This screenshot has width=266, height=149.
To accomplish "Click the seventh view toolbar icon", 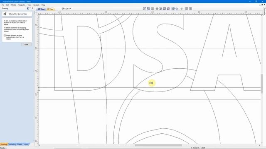I will [x=168, y=9].
